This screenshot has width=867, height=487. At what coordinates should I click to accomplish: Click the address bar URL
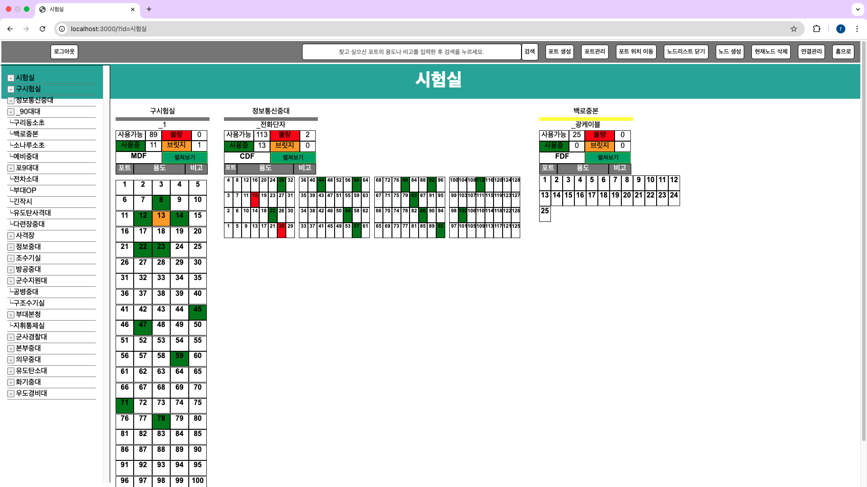click(x=109, y=29)
